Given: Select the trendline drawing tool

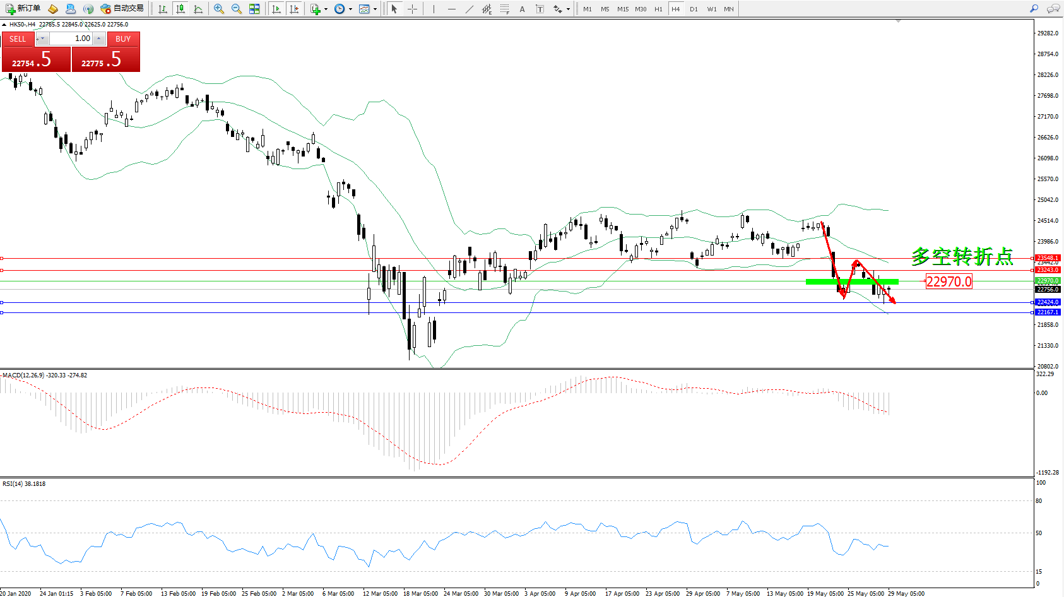Looking at the screenshot, I should click(x=469, y=9).
